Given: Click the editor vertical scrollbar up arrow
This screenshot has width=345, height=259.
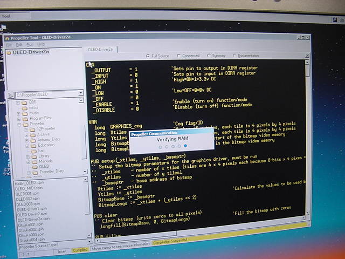Looking at the screenshot, I should [307, 62].
